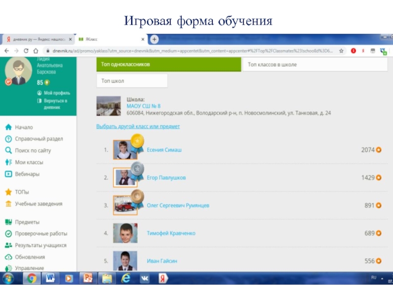Click Выбрать другой класс или предмет link
The image size is (393, 294).
[x=138, y=126]
